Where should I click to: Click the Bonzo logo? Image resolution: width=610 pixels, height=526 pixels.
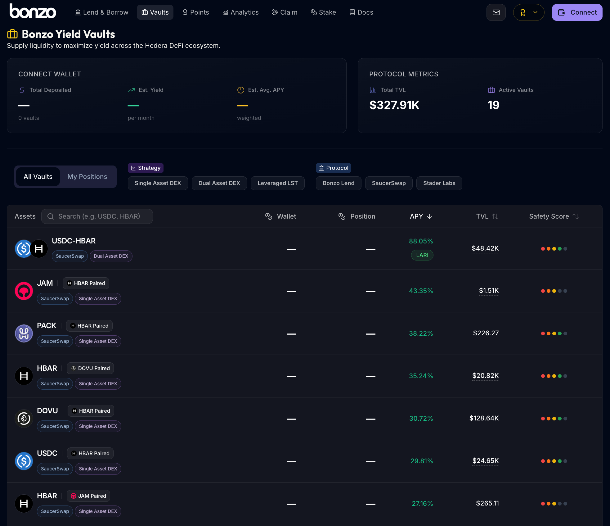click(33, 12)
